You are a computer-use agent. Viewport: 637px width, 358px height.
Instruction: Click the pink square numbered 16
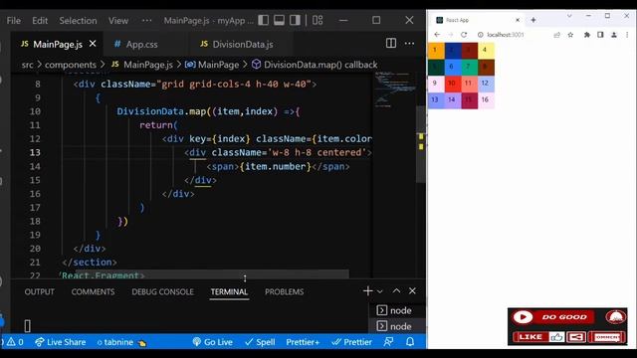point(486,100)
